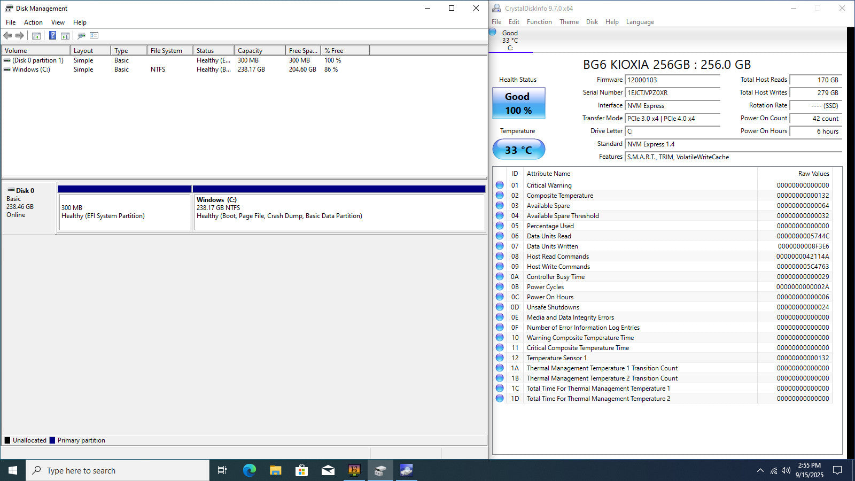Open the Edit menu in CrystalDiskInfo
The height and width of the screenshot is (481, 855).
pos(514,22)
